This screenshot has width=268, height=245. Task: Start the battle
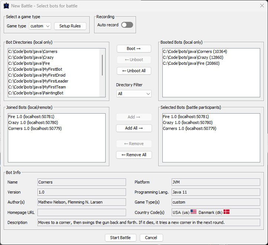click(x=120, y=238)
